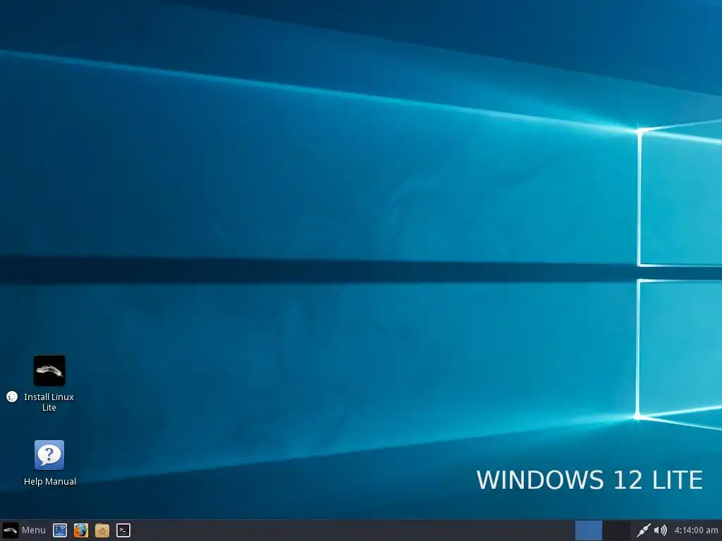Open the network connection tray icon

point(643,530)
